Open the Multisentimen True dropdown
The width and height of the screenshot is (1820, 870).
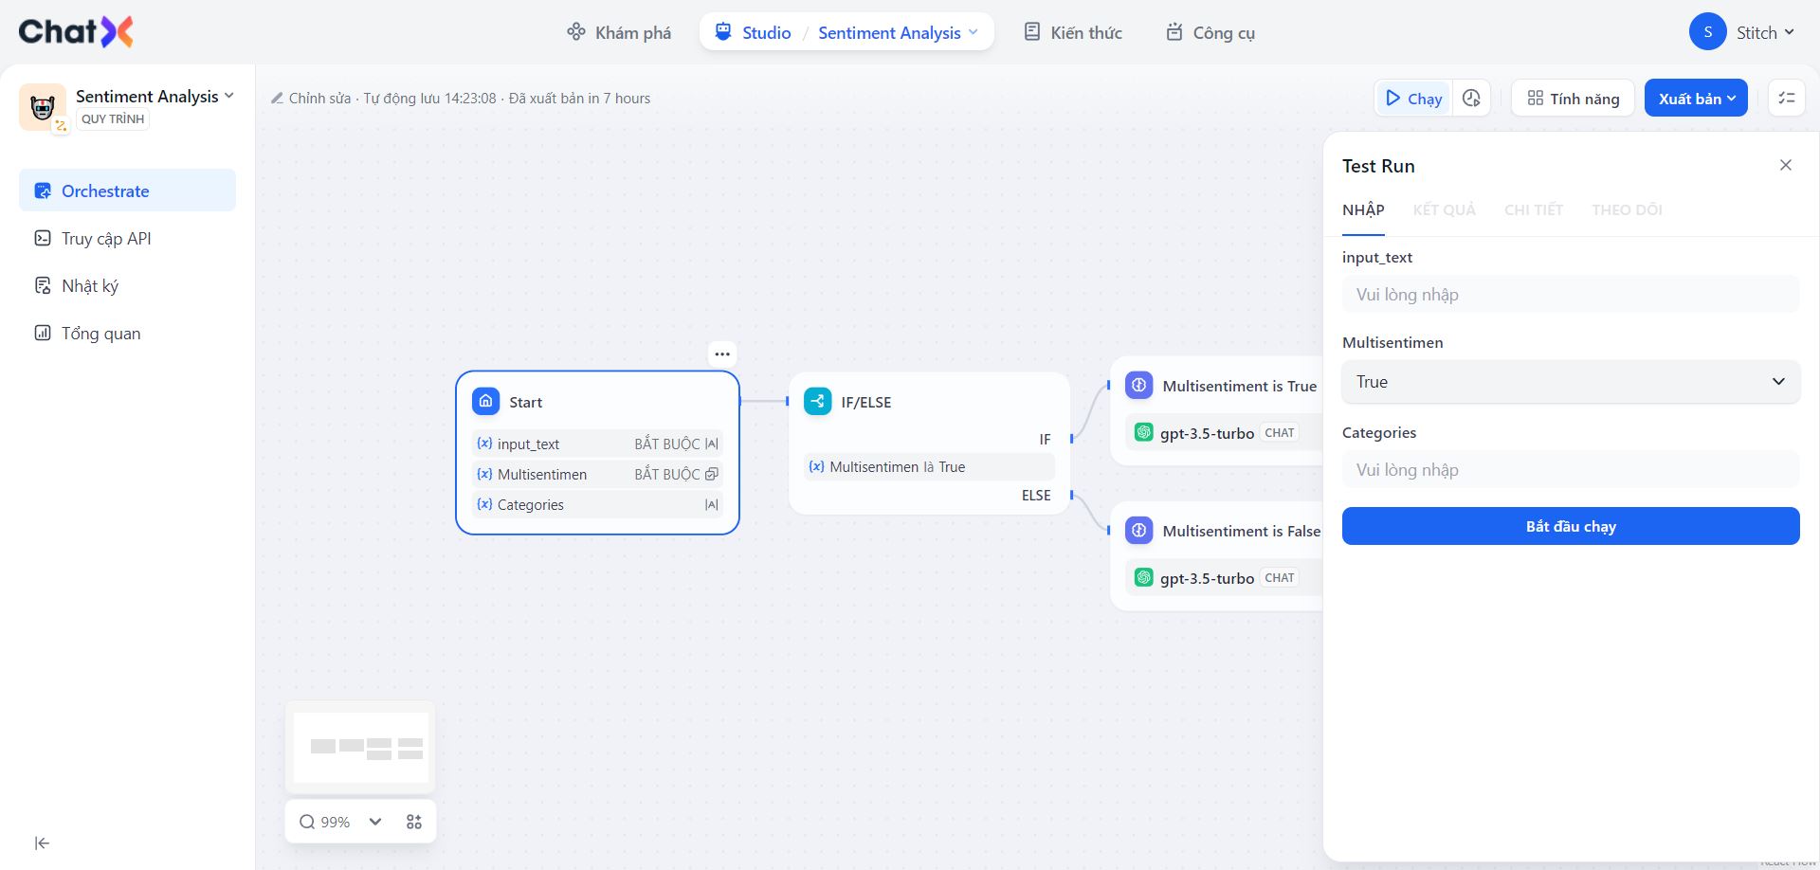[1570, 382]
